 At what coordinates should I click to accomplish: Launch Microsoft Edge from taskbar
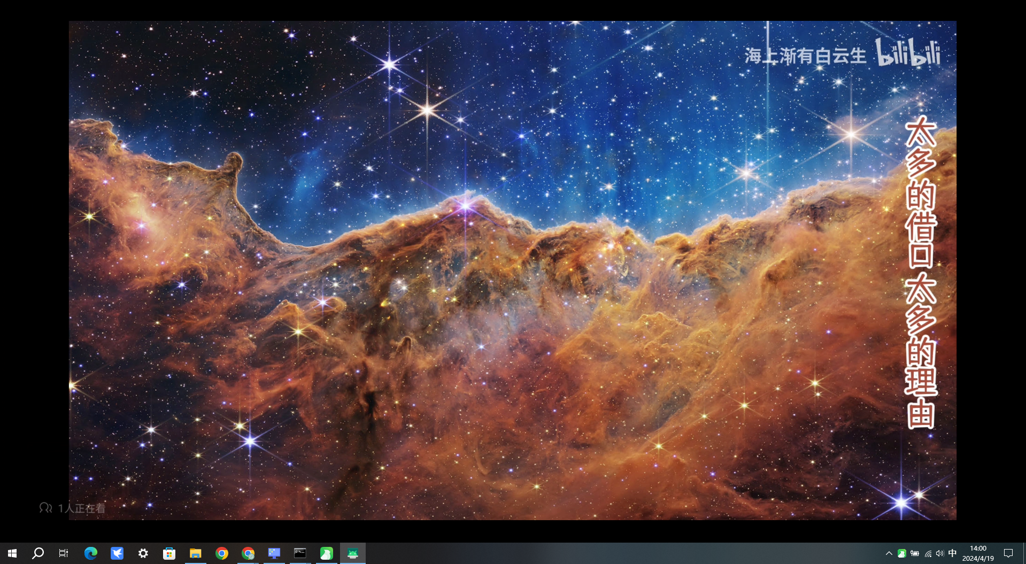(90, 553)
